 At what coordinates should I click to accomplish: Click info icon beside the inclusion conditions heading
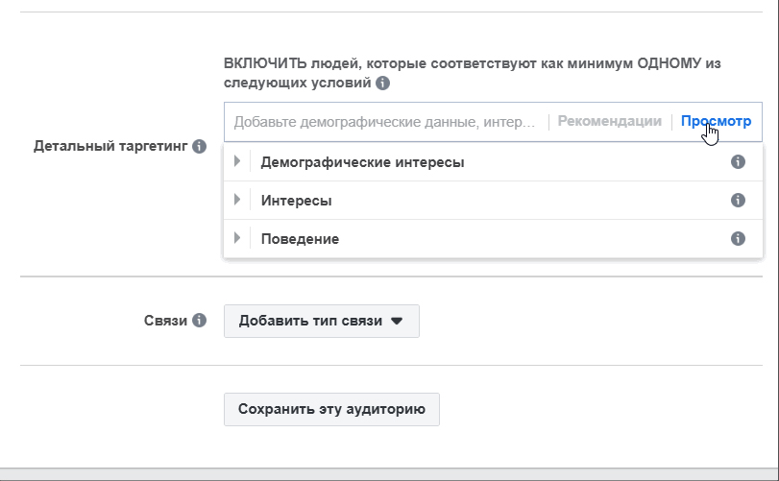pos(382,84)
